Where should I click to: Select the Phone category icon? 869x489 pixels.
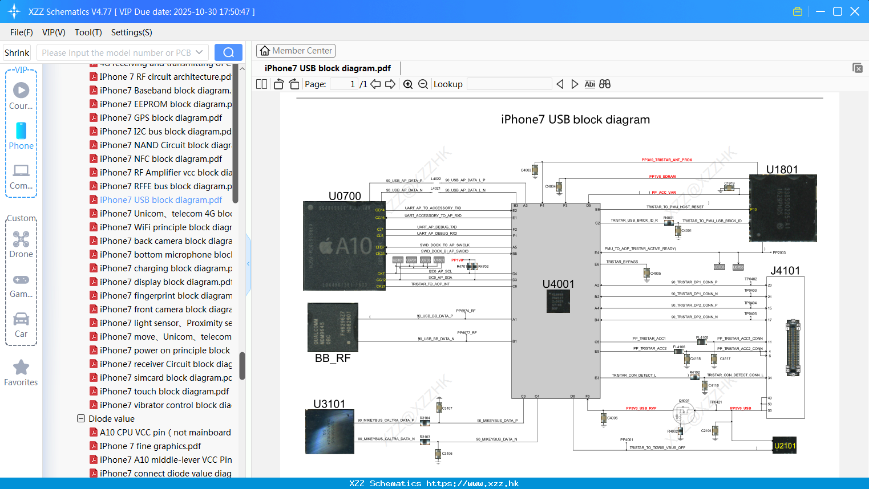click(21, 136)
